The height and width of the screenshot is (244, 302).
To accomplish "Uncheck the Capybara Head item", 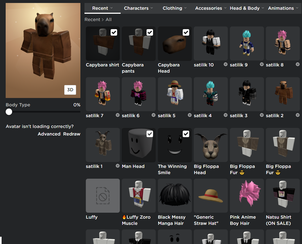I will 186,32.
